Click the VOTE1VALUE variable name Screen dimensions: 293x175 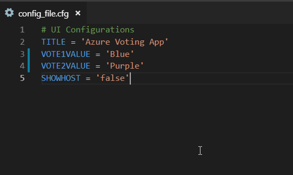65,54
